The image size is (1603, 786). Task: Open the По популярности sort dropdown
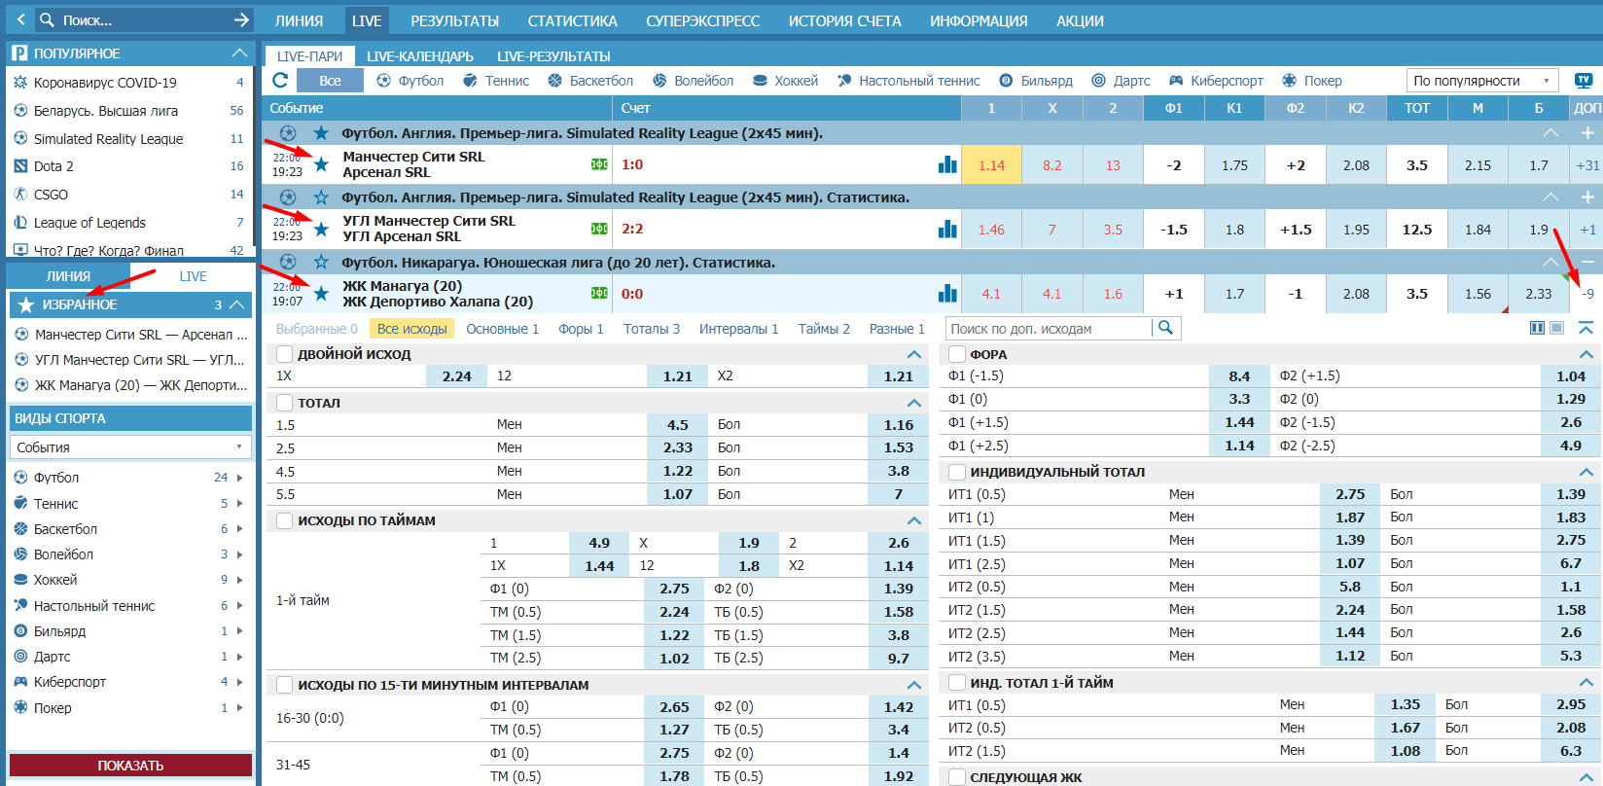(1482, 81)
